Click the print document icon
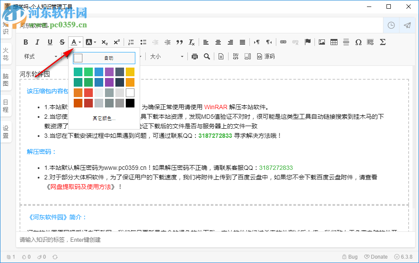 pos(194,56)
